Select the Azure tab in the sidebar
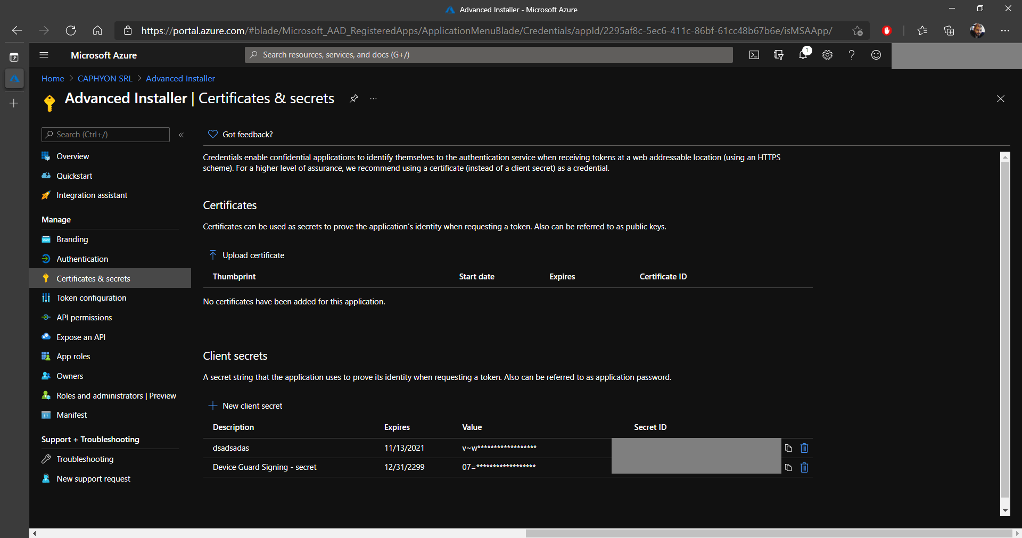 coord(14,79)
